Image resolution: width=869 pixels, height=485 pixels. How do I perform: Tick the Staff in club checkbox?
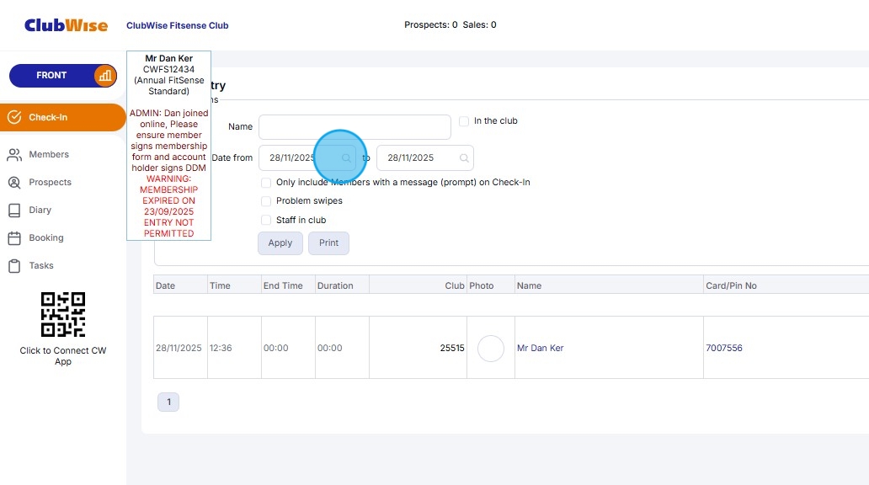(x=266, y=220)
